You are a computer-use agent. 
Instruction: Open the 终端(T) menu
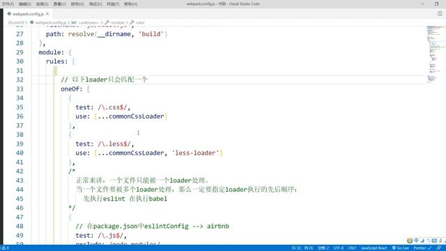pos(113,4)
